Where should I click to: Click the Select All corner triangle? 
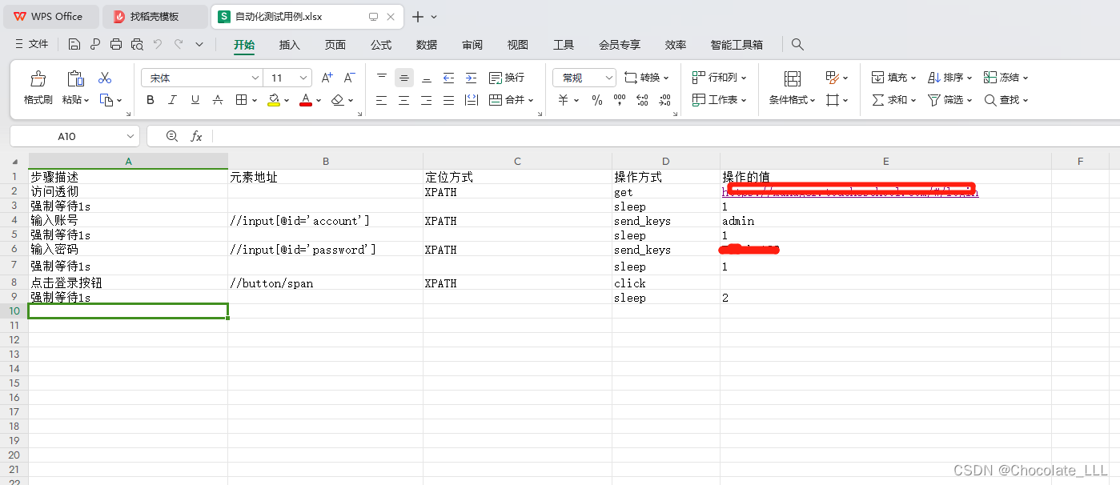14,162
